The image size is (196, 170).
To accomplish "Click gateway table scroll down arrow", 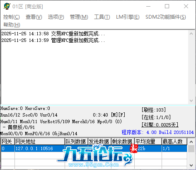I will tap(191, 165).
